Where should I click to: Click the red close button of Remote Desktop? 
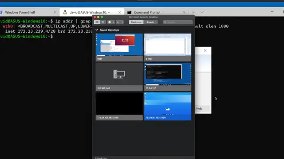coord(95,17)
